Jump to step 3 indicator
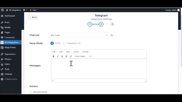This screenshot has width=182, height=102. pyautogui.click(x=112, y=24)
